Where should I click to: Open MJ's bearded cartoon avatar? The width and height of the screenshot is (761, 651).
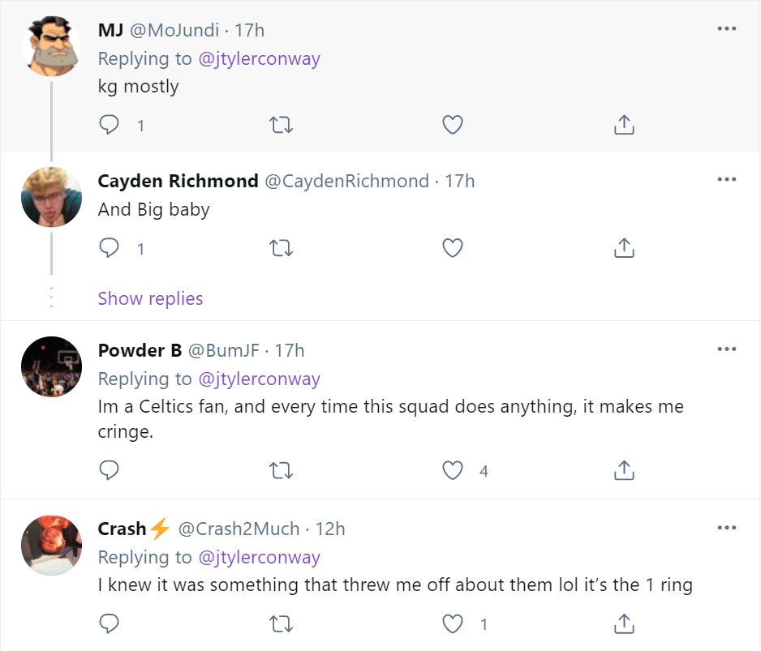(x=51, y=46)
